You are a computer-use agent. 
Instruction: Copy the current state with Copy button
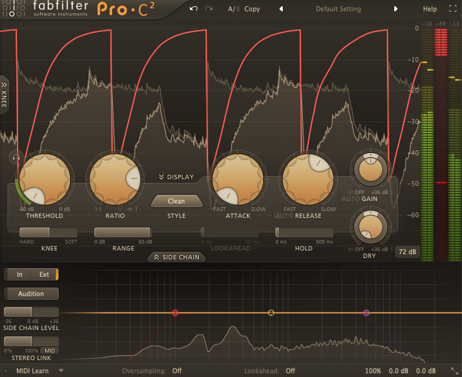pyautogui.click(x=252, y=9)
